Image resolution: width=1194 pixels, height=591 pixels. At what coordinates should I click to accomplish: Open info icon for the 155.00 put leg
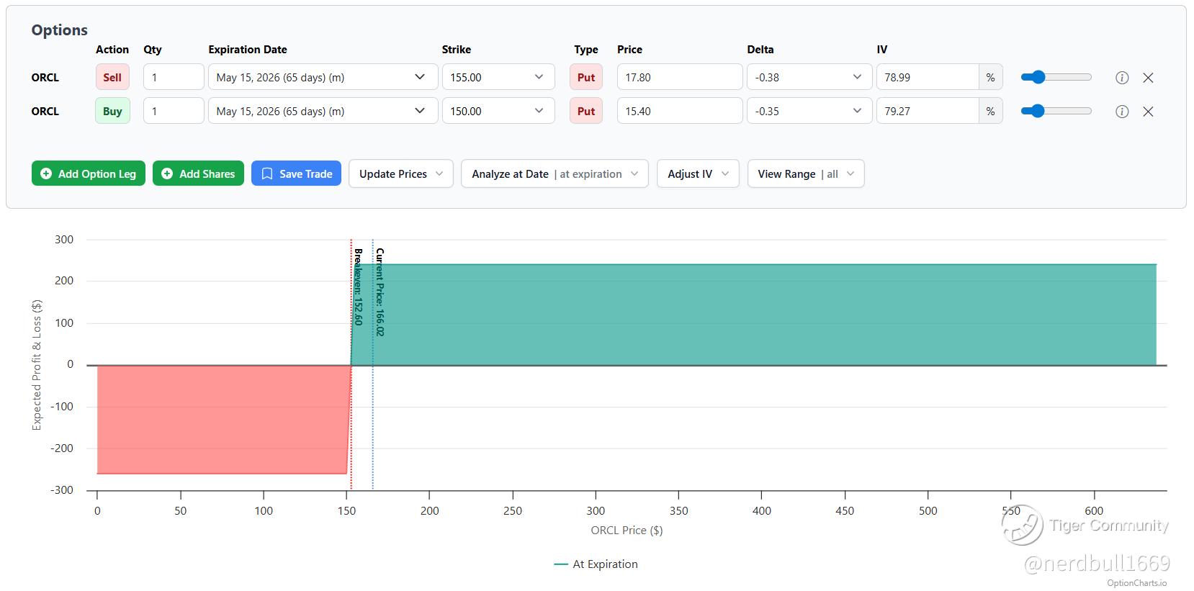pyautogui.click(x=1122, y=78)
